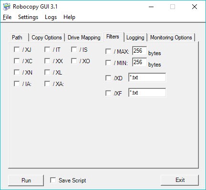Open the Logs menu
Screen dimensions: 206x190
pos(51,17)
